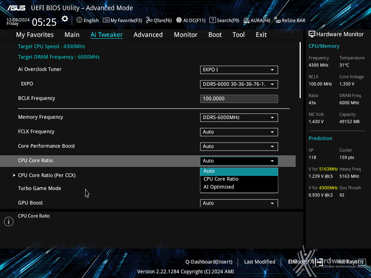The height and width of the screenshot is (278, 371).
Task: Switch to Main tab
Action: click(x=72, y=35)
